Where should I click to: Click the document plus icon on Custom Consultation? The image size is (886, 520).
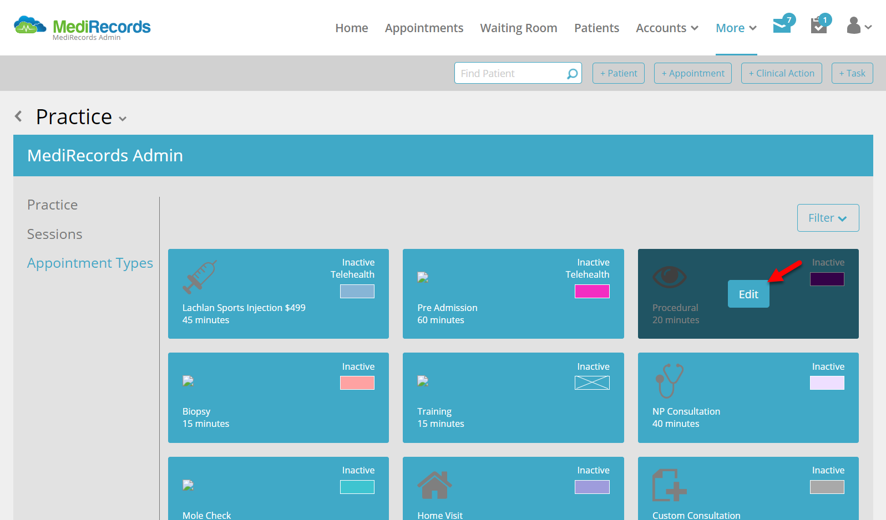tap(669, 485)
